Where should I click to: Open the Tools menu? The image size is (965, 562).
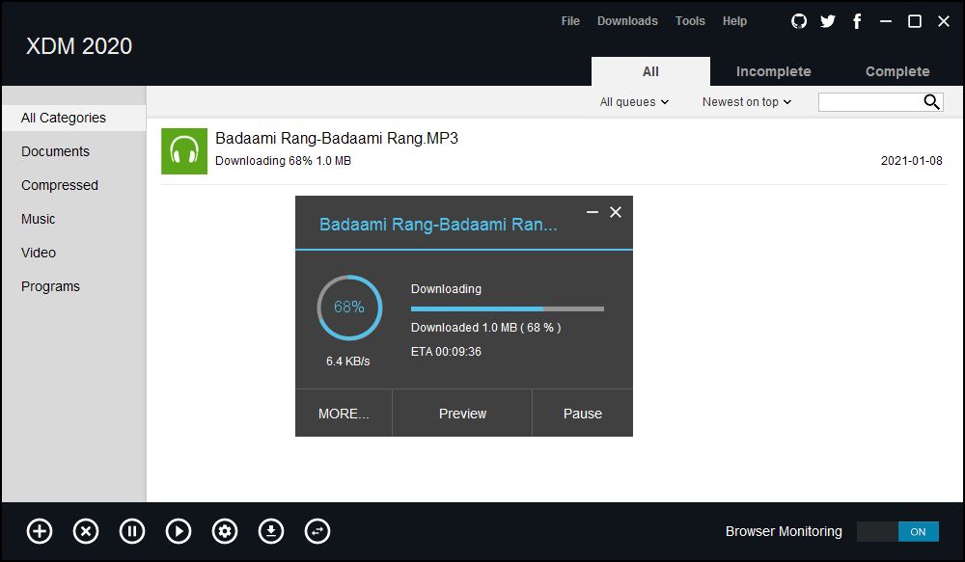click(690, 21)
